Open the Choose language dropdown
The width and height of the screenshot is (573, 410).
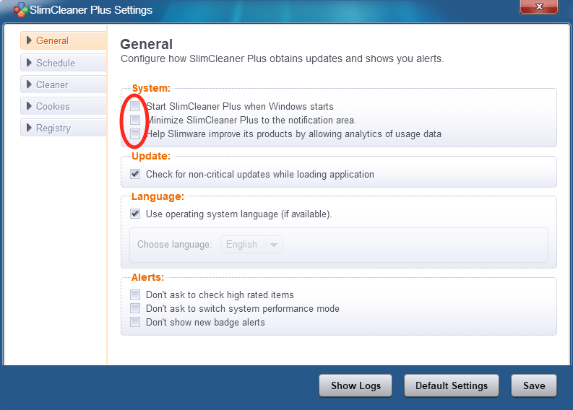point(252,245)
